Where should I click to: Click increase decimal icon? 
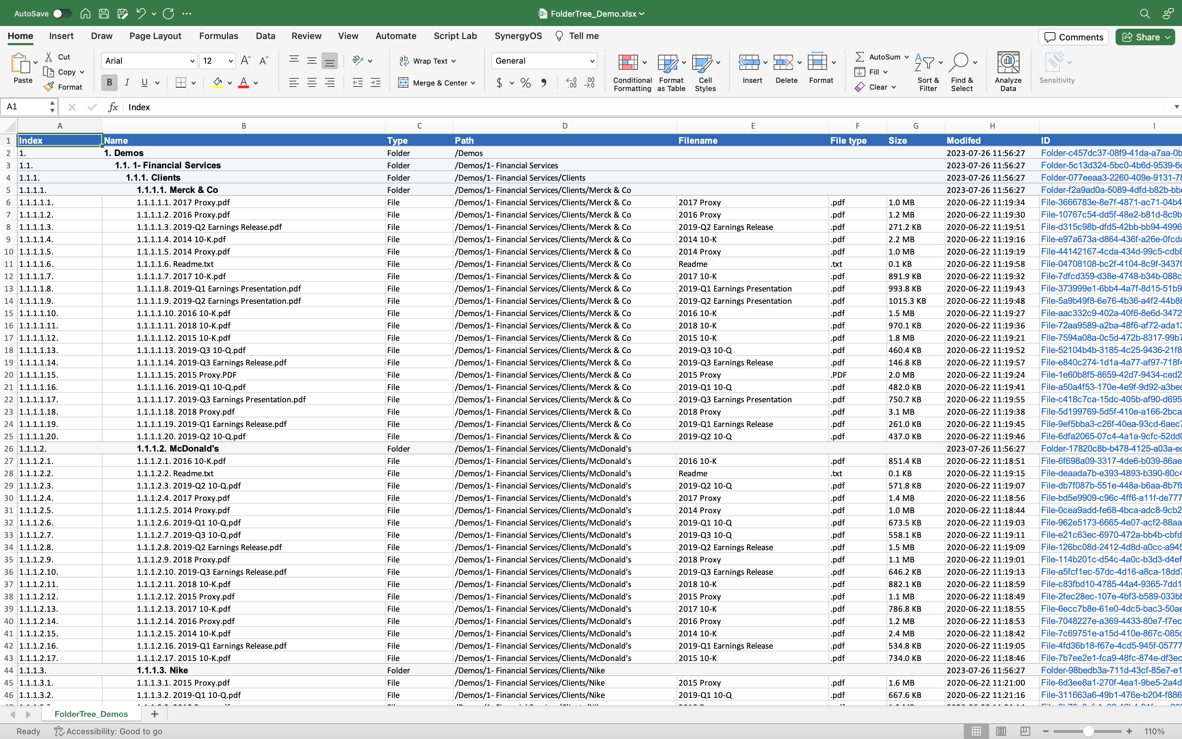coord(572,82)
